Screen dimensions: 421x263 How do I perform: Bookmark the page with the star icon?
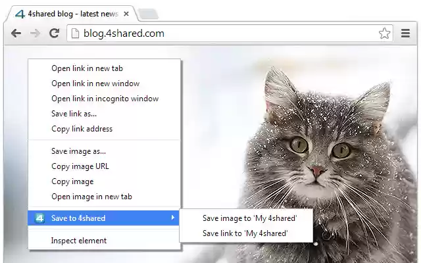click(384, 34)
